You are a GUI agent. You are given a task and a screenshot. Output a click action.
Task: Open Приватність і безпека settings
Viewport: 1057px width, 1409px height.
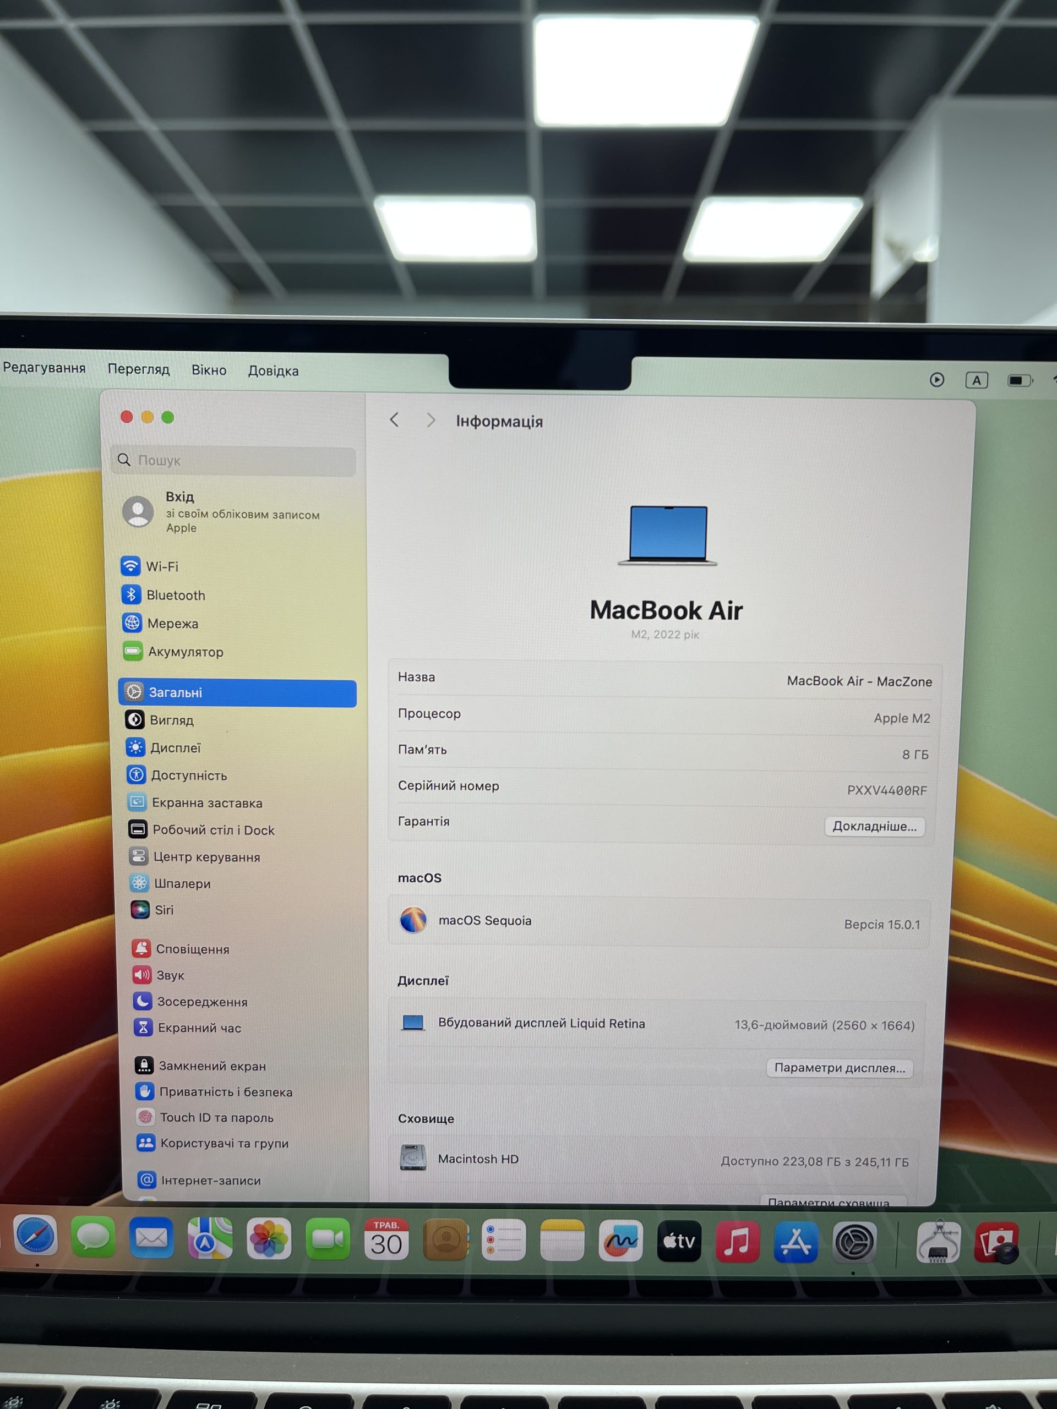[x=214, y=1092]
